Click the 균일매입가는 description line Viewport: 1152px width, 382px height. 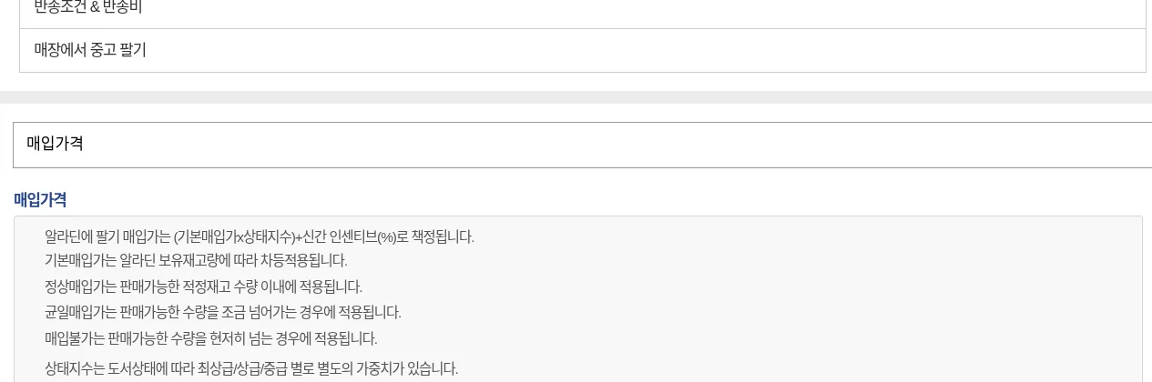coord(223,312)
